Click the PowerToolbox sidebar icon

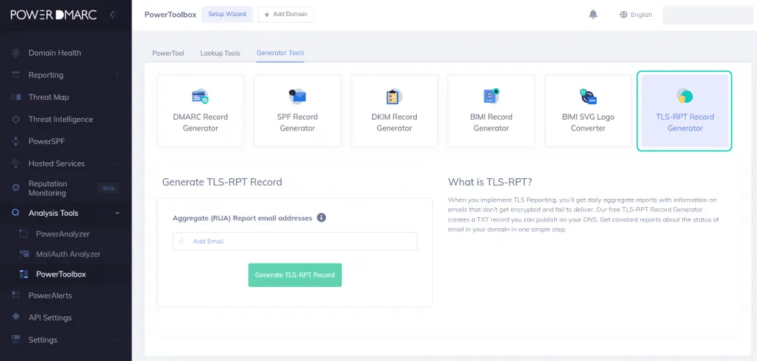pyautogui.click(x=24, y=274)
